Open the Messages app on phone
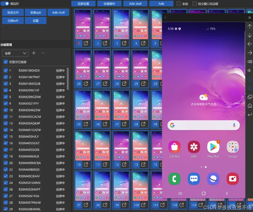The width and height of the screenshot is (253, 212). point(194,179)
